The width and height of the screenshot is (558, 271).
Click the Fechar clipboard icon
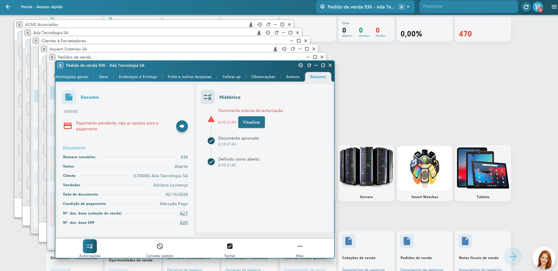[230, 247]
